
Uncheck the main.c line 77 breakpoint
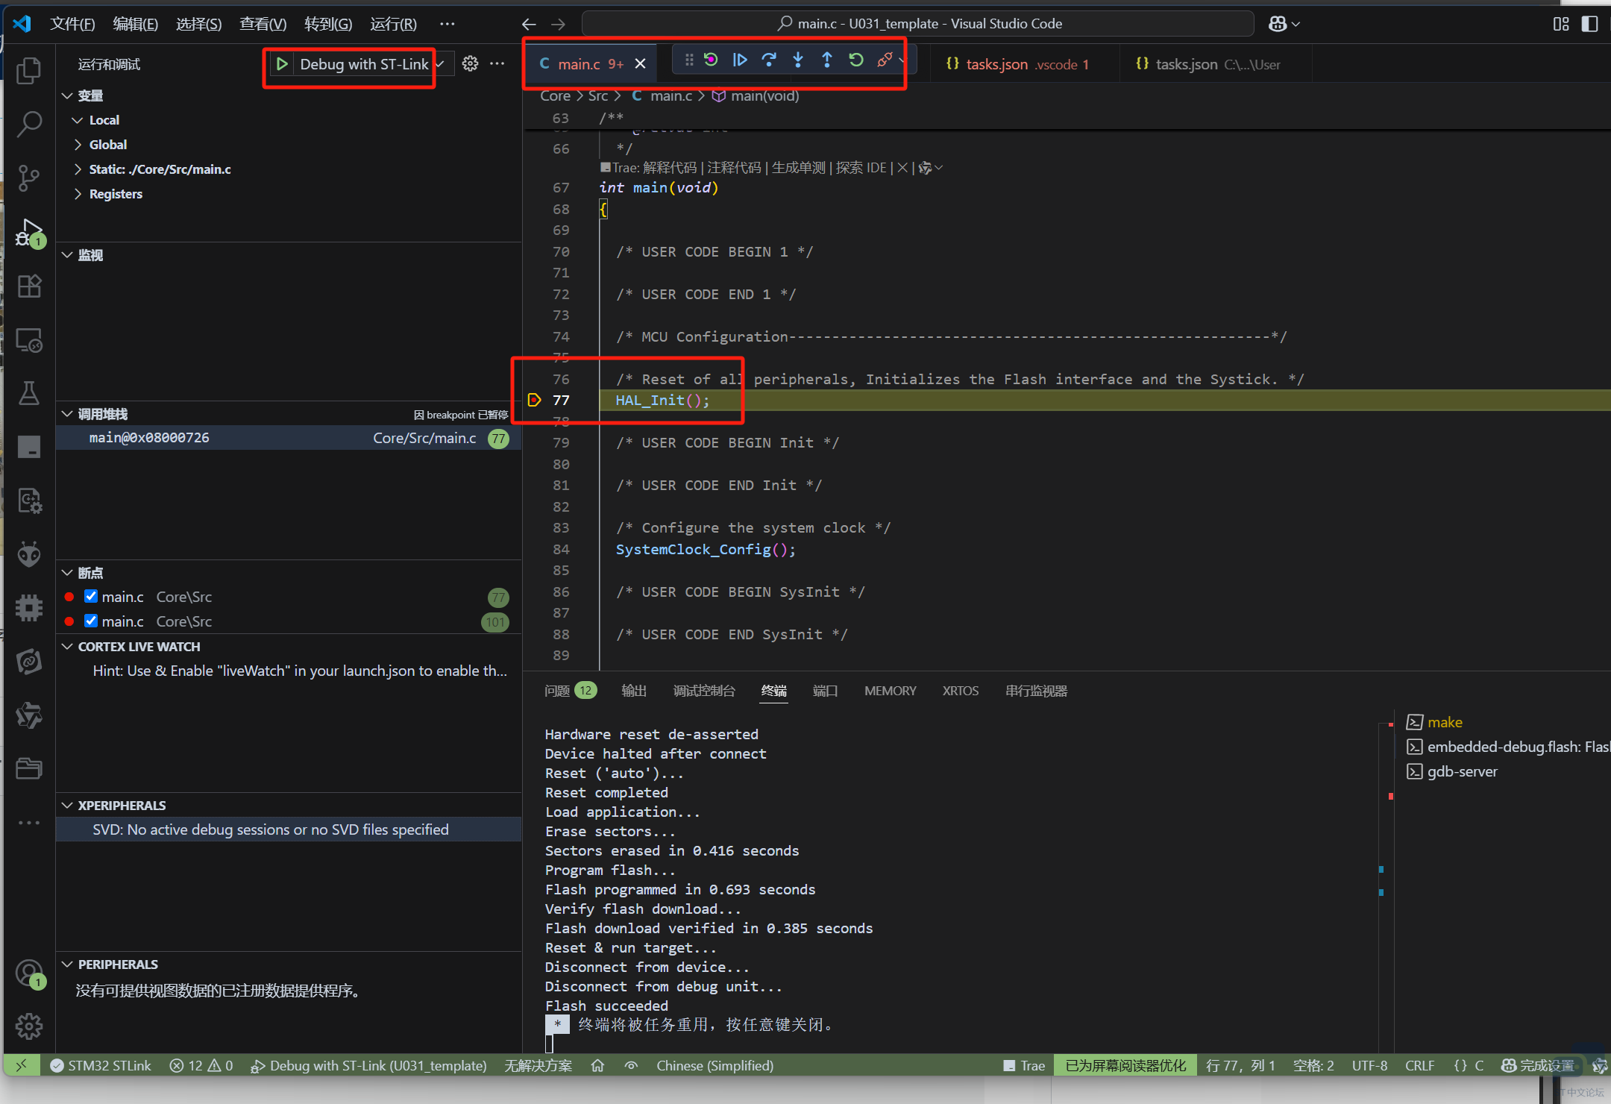pos(91,596)
